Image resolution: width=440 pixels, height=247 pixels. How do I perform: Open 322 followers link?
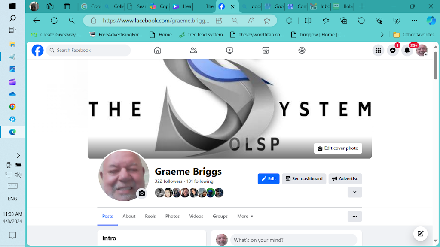(x=168, y=181)
